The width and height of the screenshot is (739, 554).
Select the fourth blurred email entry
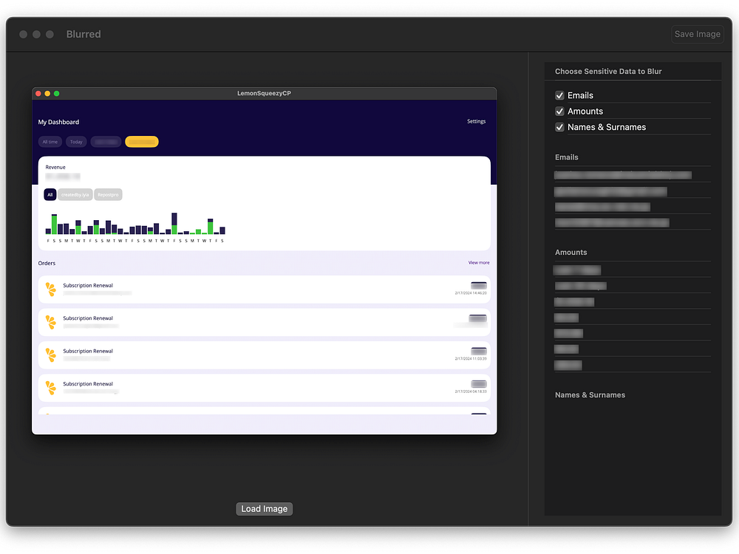pyautogui.click(x=612, y=223)
